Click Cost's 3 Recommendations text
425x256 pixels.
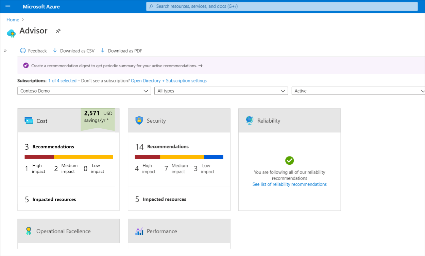tap(49, 147)
